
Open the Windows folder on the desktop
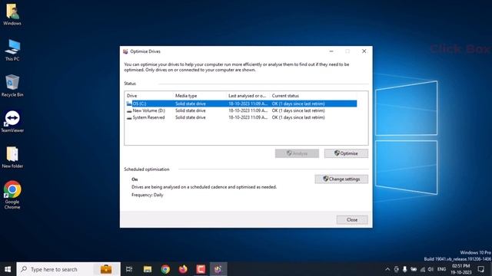(12, 15)
